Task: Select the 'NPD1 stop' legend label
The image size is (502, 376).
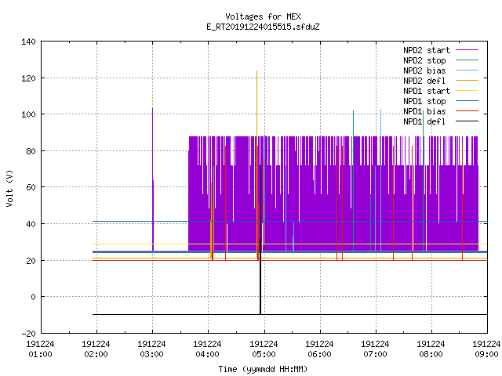Action: pos(424,101)
